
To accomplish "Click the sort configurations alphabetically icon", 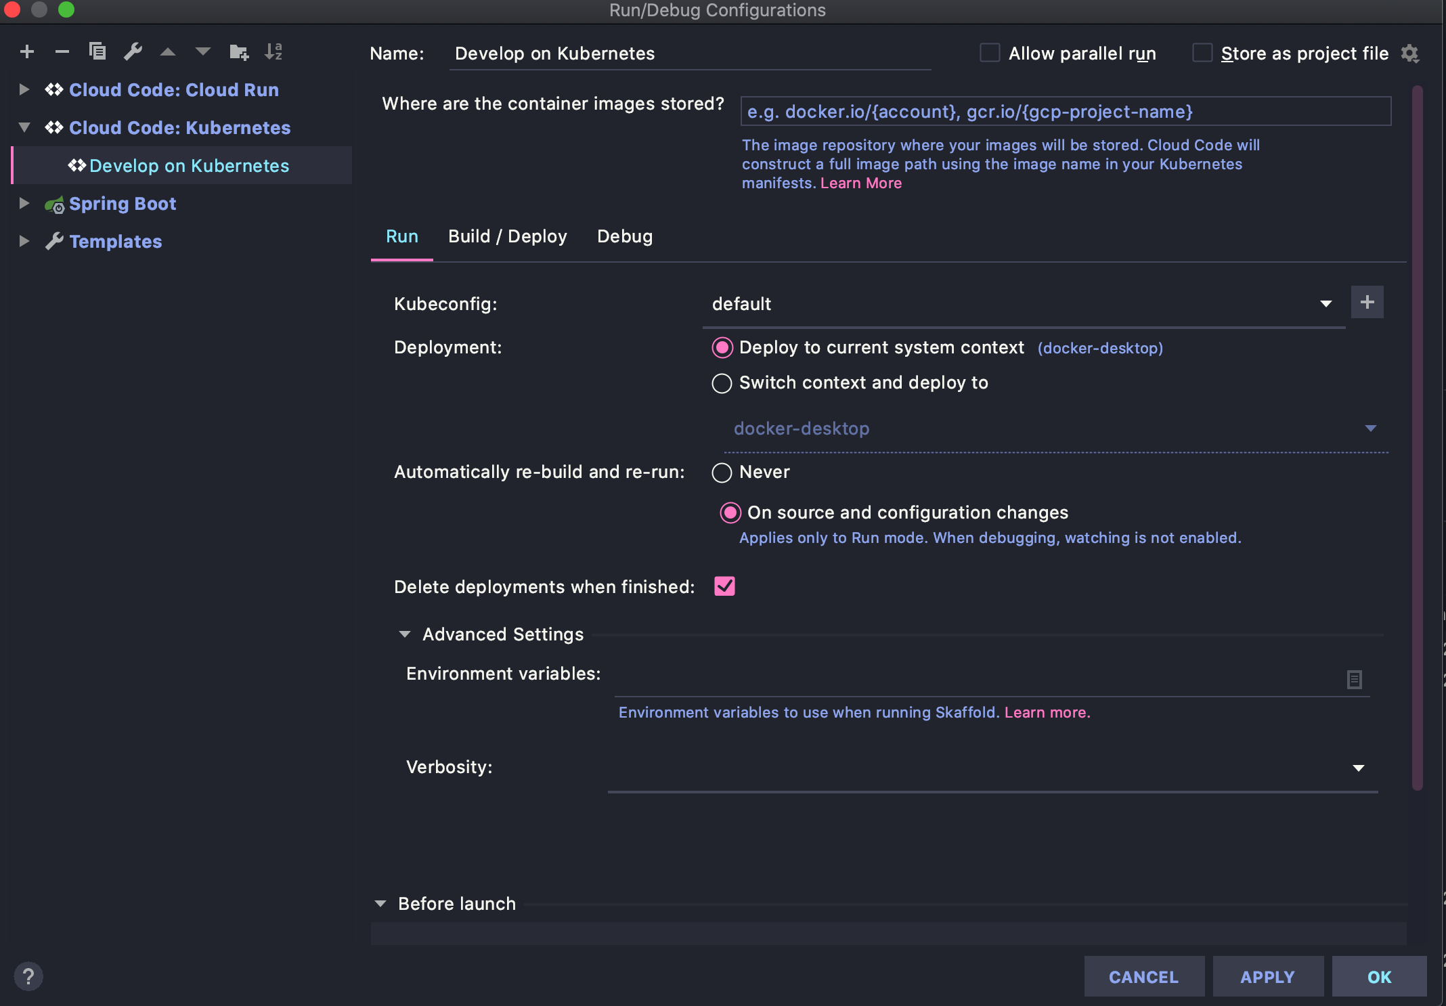I will click(273, 51).
